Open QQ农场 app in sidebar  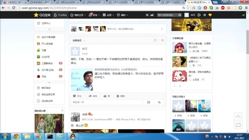pos(45,57)
